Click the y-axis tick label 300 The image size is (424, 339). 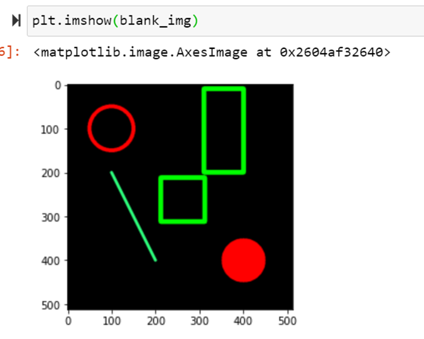51,217
